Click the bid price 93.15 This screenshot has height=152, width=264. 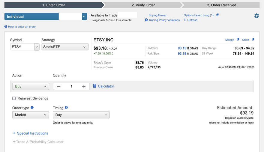coord(182,48)
